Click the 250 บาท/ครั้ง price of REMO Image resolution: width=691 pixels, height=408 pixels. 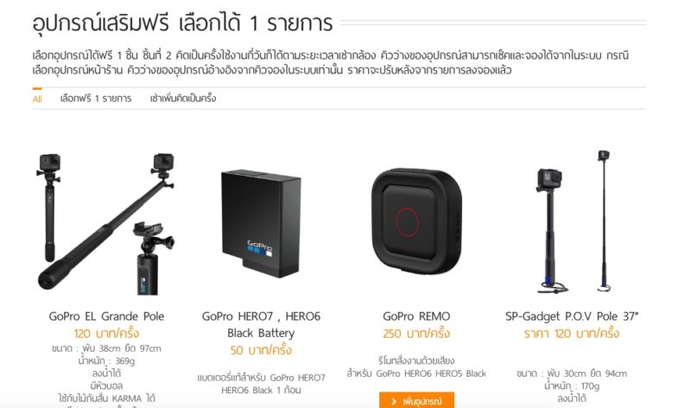pyautogui.click(x=416, y=334)
